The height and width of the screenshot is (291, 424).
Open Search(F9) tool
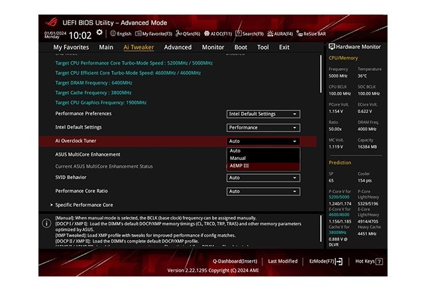[249, 34]
